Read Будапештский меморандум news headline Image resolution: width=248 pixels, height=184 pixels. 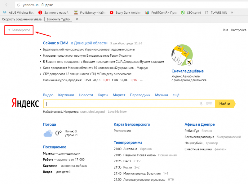point(89,50)
